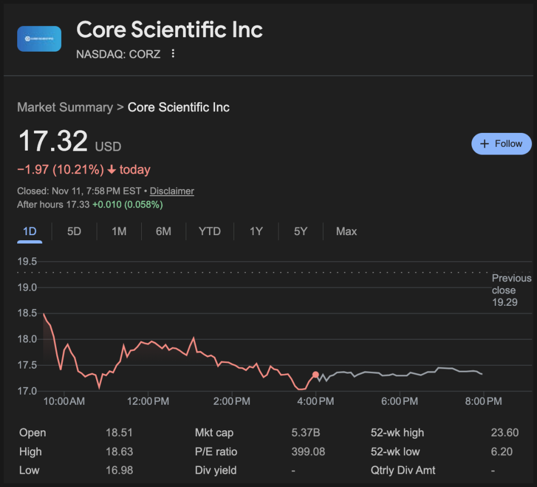Select the Max chart range
Viewport: 537px width, 487px height.
click(346, 231)
